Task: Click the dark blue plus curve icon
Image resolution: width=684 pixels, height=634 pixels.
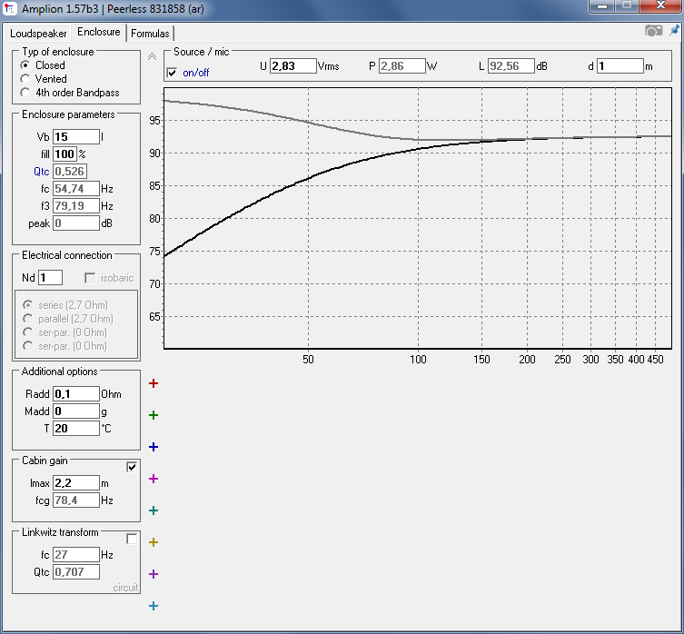Action: [x=154, y=447]
